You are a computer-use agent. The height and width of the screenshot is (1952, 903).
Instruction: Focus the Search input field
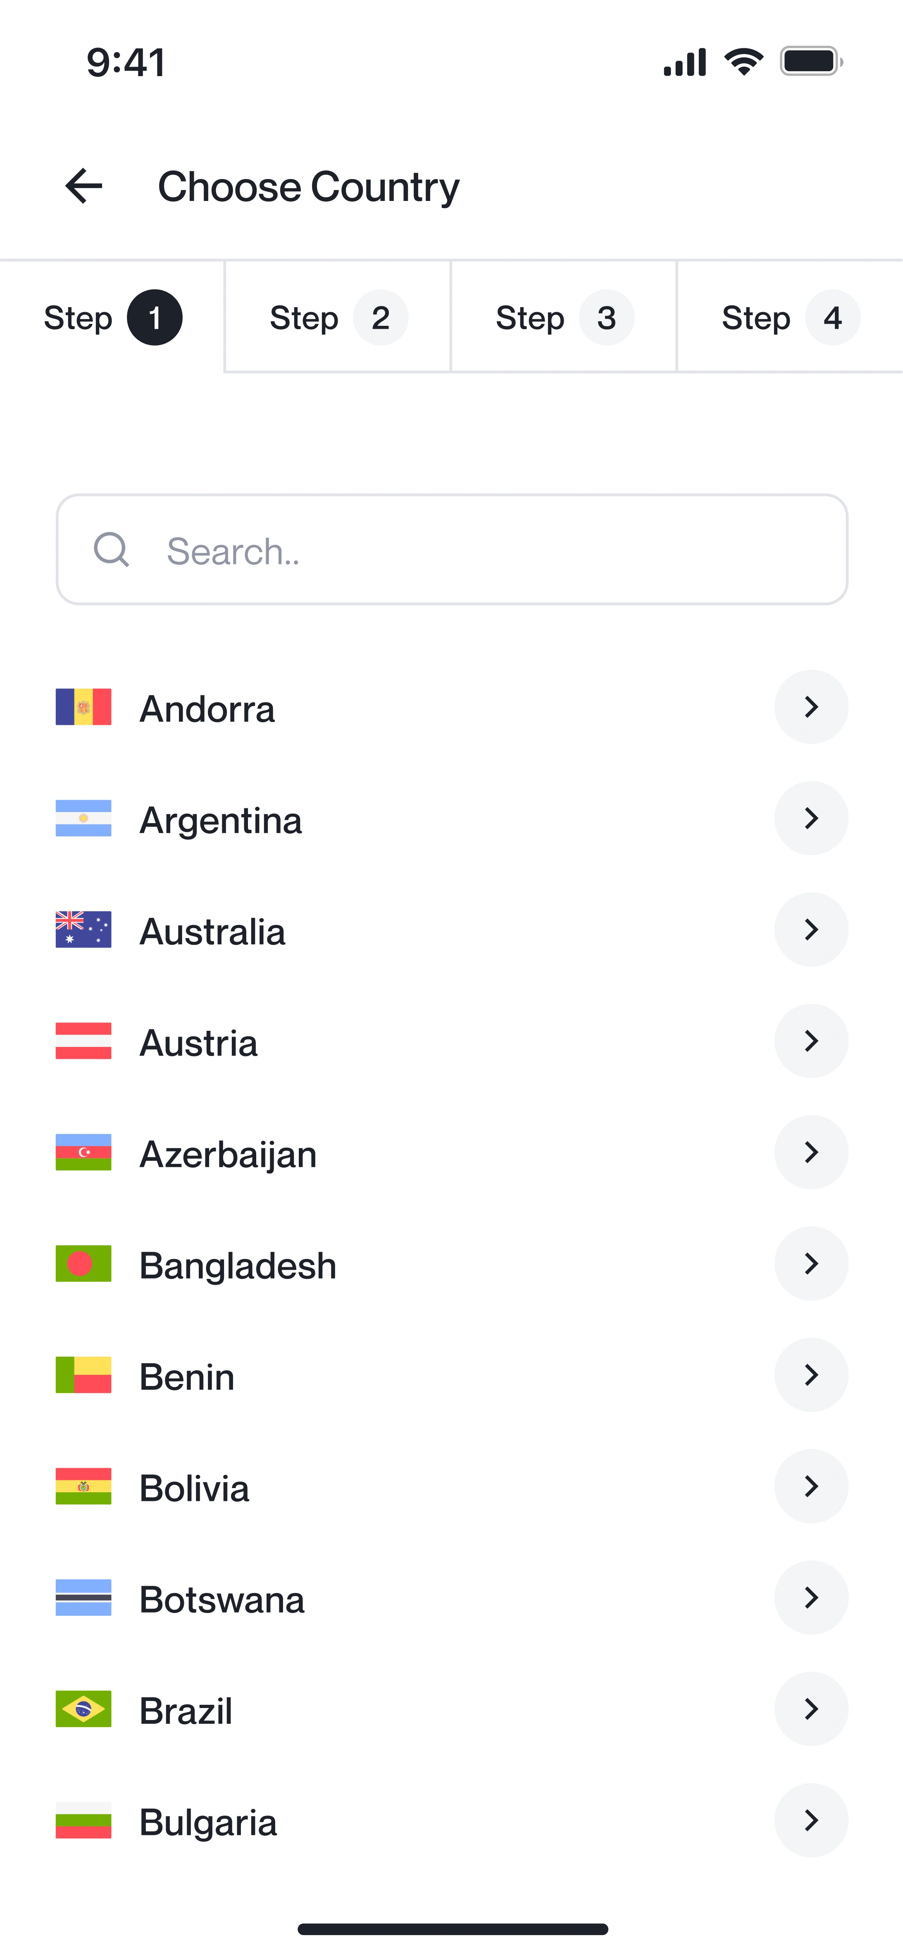[x=485, y=550]
